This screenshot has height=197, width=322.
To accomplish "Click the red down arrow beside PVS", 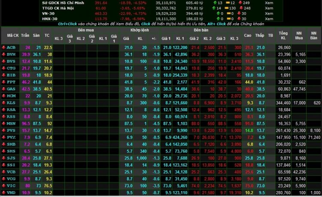I will (4, 130).
